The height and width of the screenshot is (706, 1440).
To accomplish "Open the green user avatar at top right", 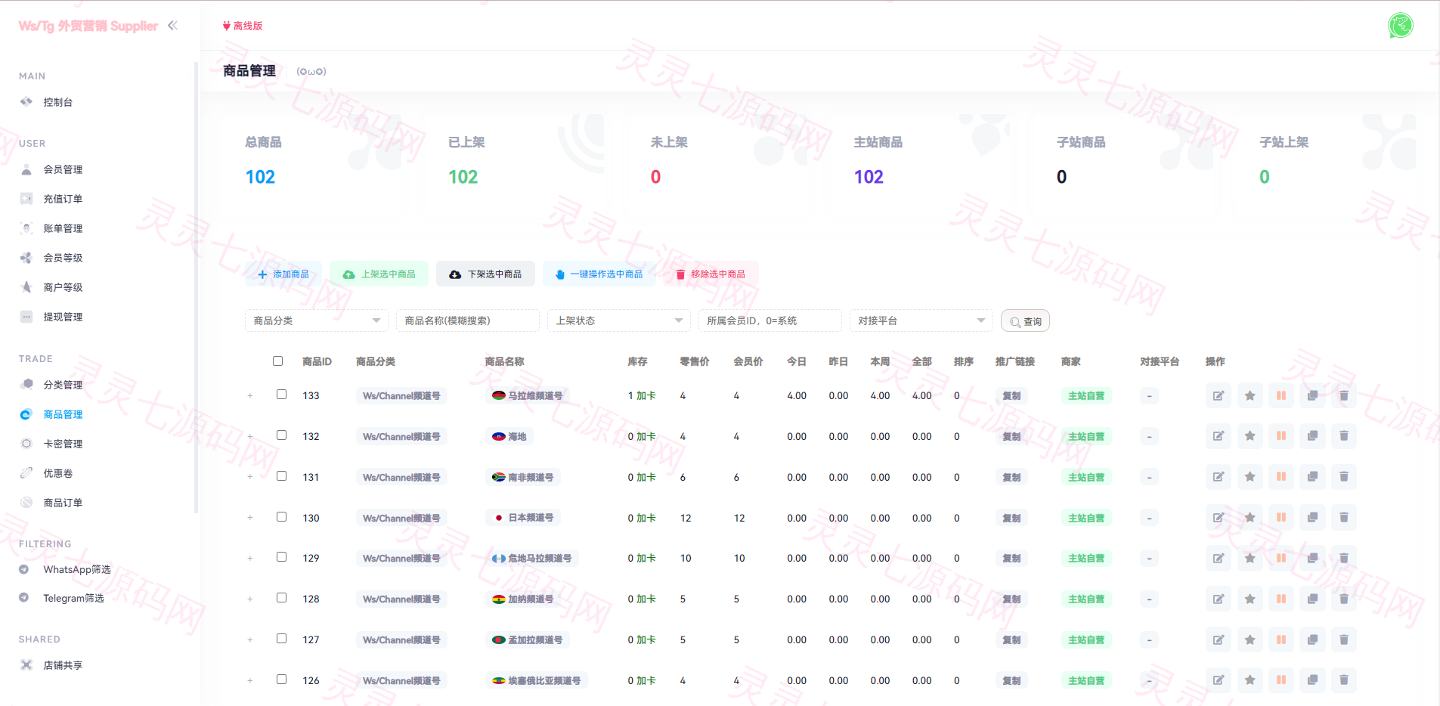I will click(x=1401, y=25).
